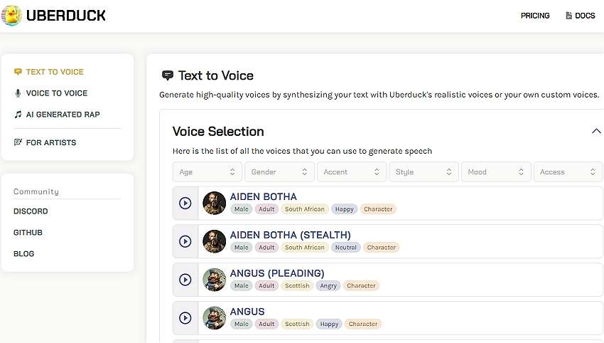
Task: Select Voice to Voice in sidebar
Action: click(56, 93)
